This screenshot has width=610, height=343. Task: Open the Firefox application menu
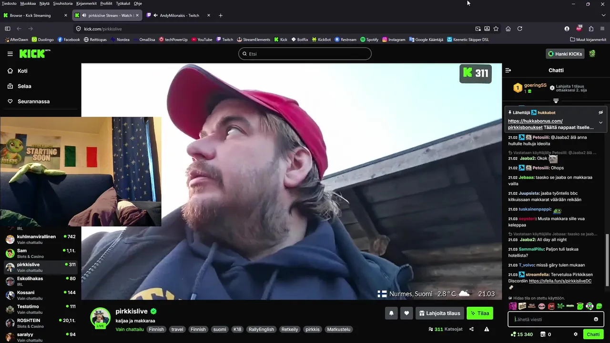point(602,29)
